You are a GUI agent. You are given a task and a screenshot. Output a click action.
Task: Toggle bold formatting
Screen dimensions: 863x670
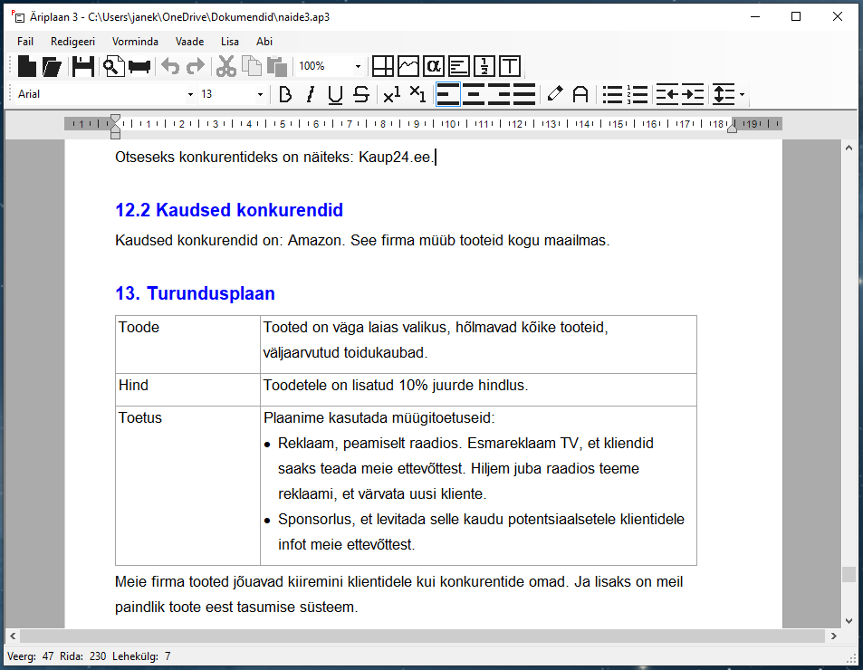pos(285,94)
